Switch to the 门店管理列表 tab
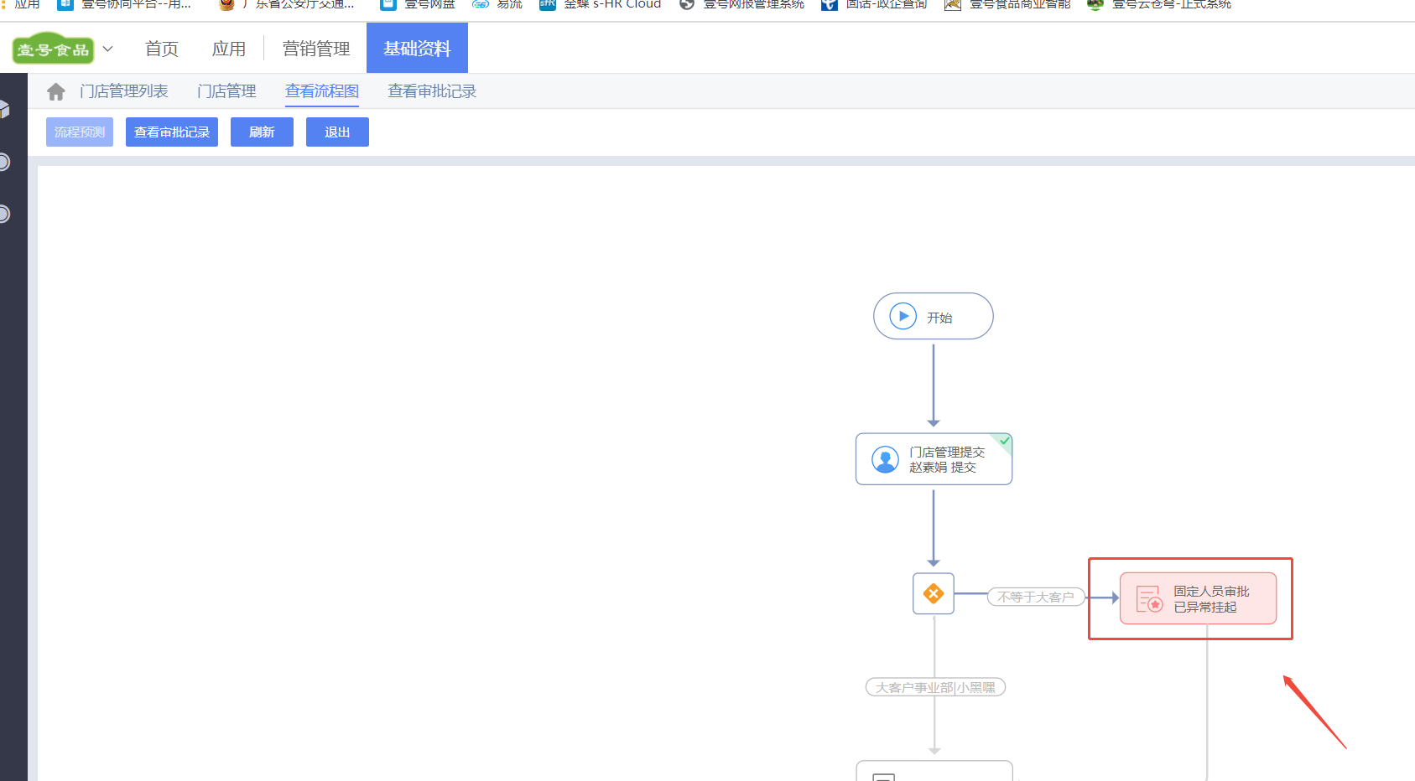The width and height of the screenshot is (1415, 781). pyautogui.click(x=124, y=91)
